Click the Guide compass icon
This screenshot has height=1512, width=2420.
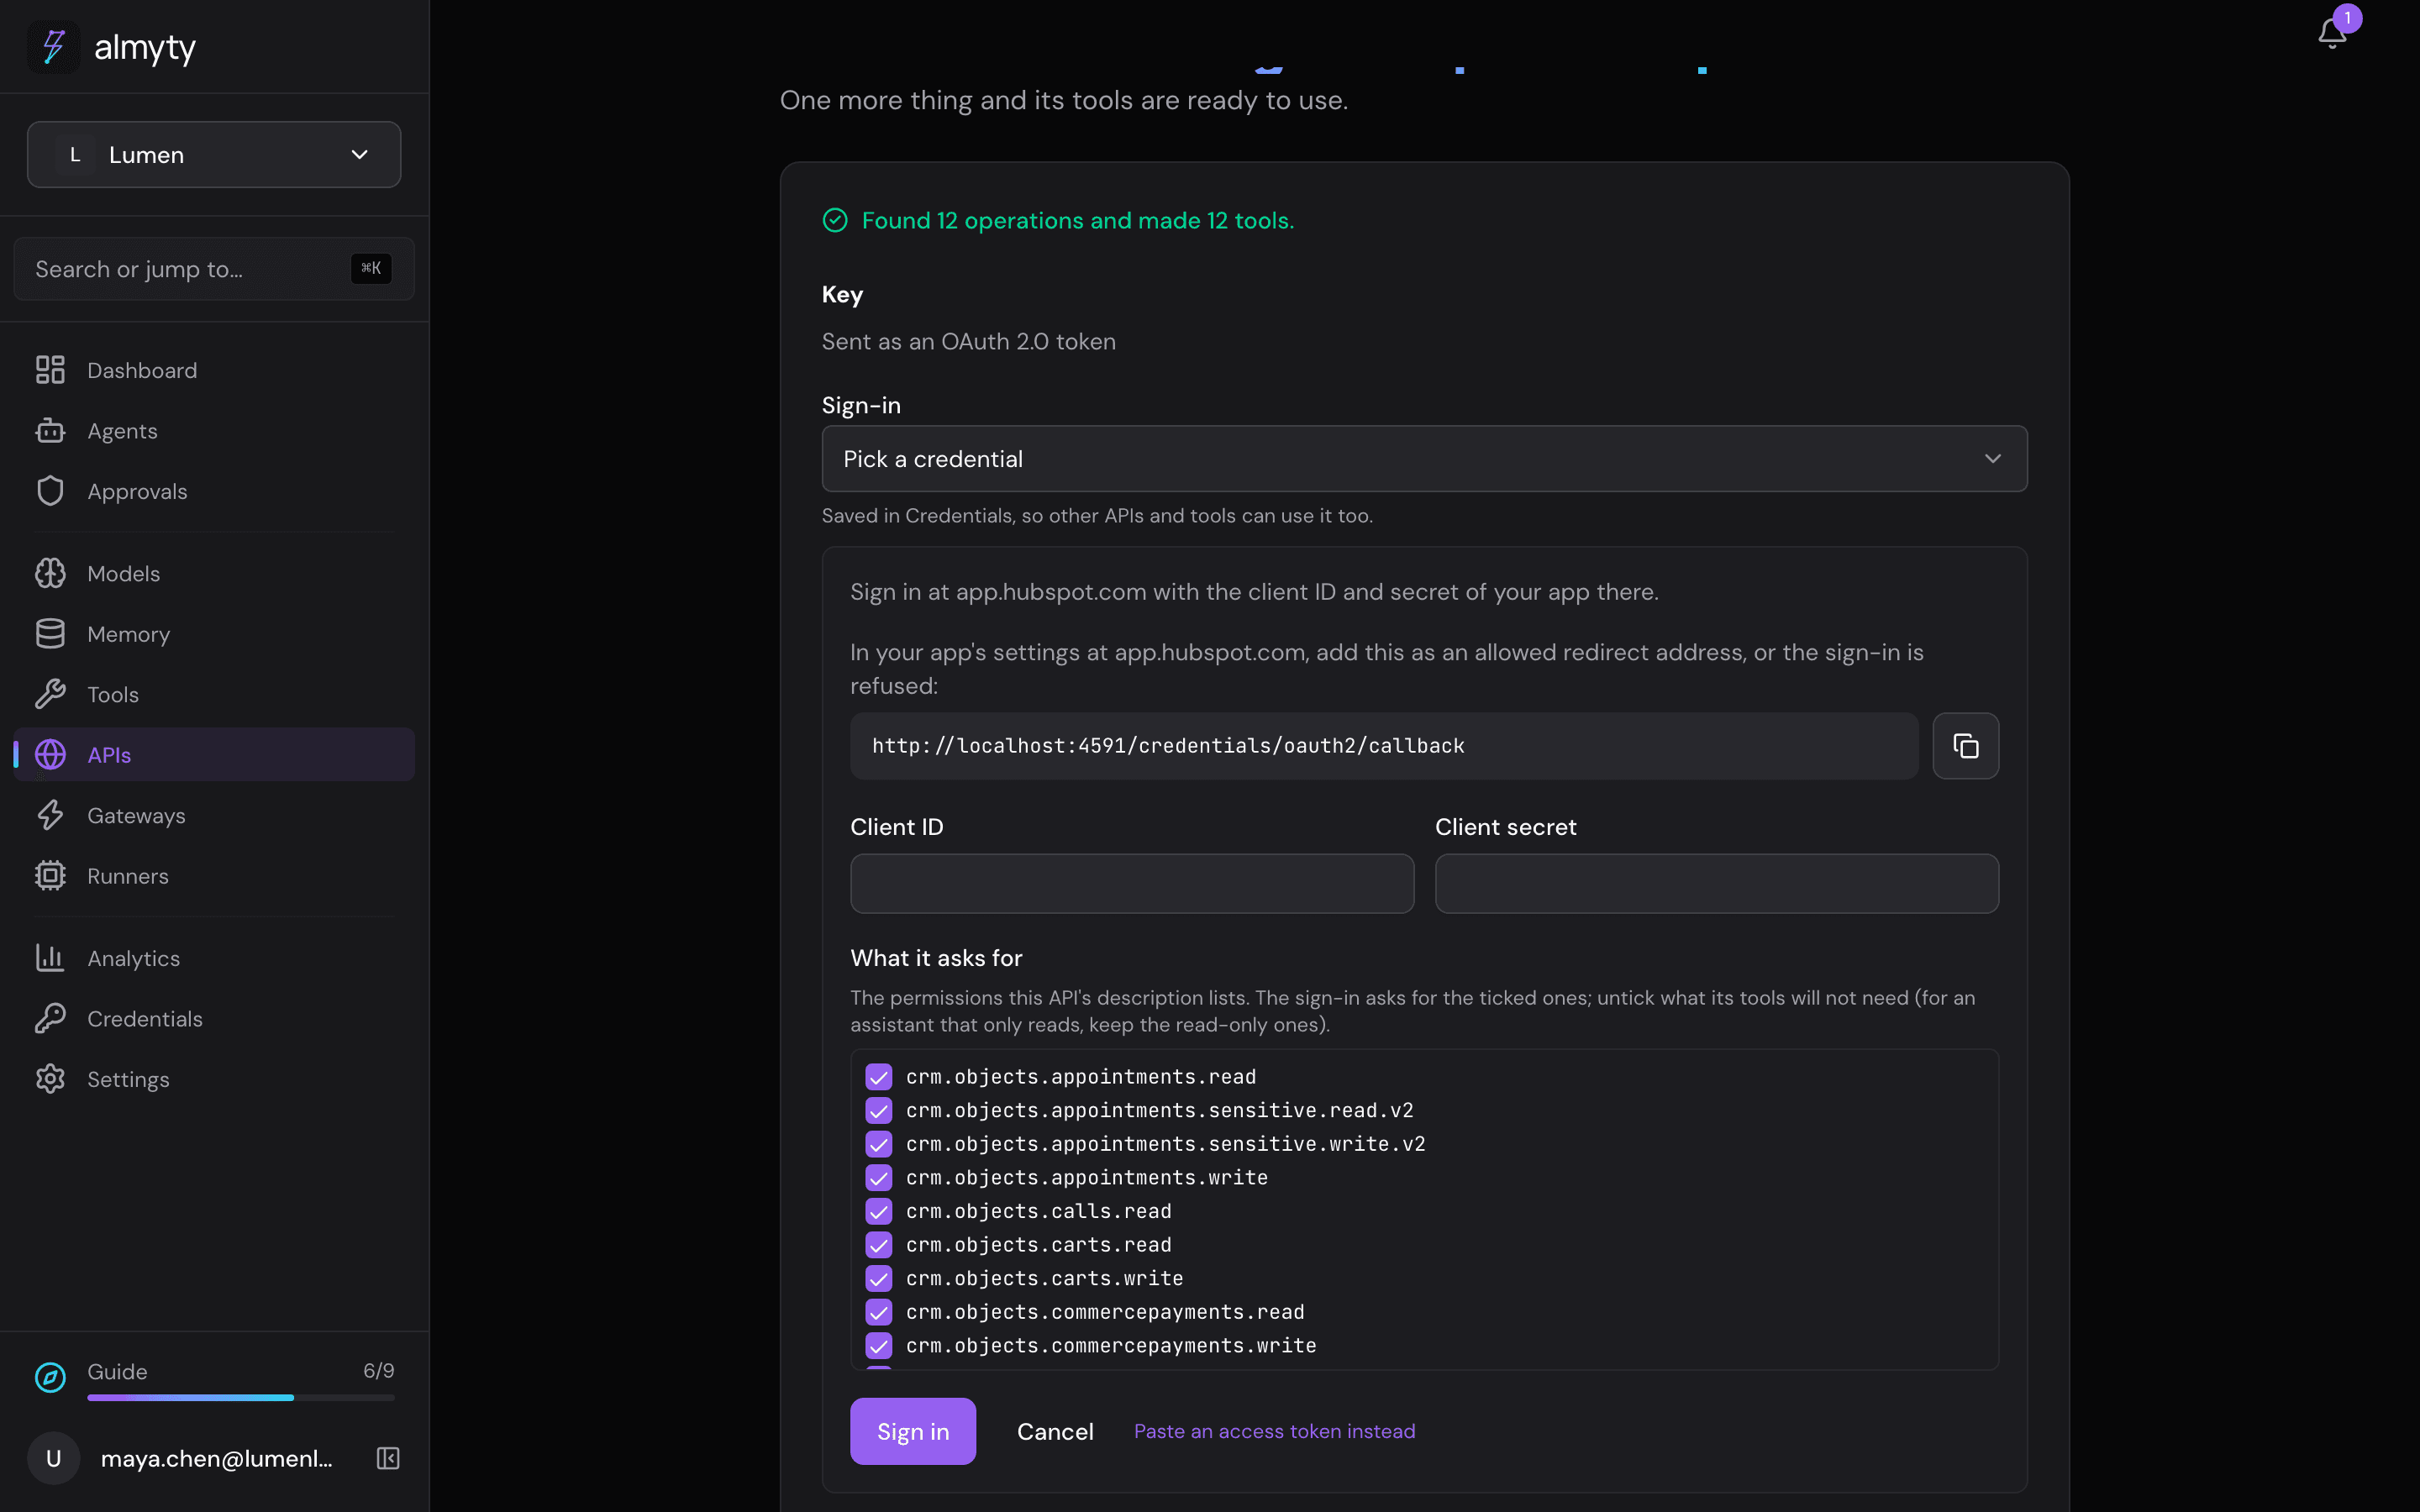tap(50, 1378)
